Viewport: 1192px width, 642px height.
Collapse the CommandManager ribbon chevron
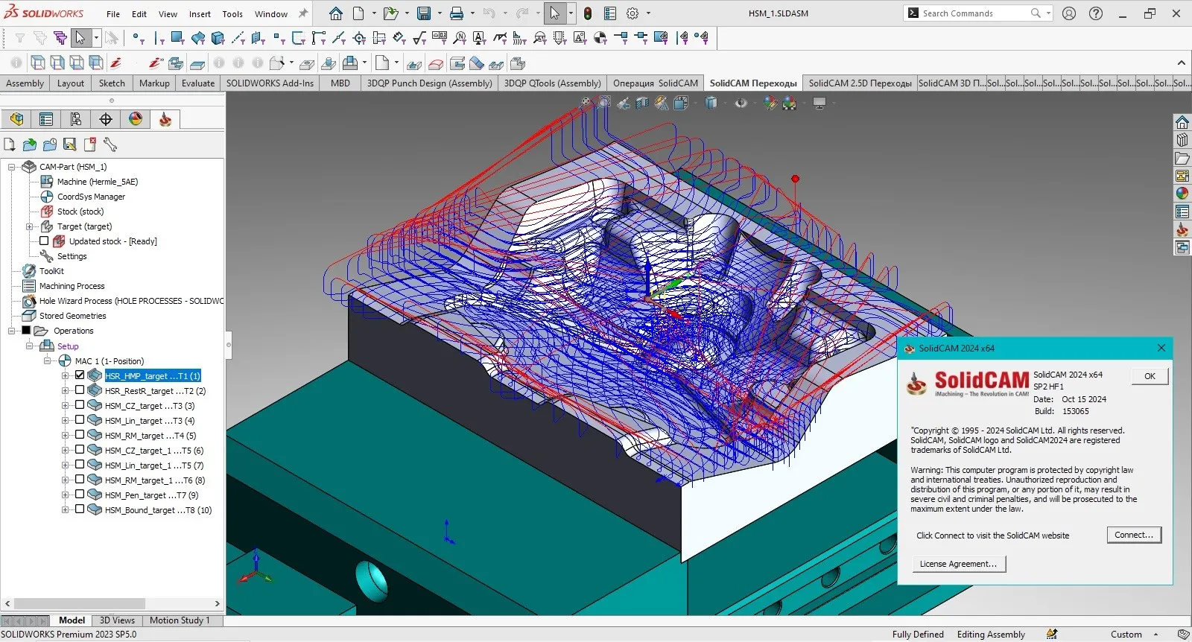1182,63
